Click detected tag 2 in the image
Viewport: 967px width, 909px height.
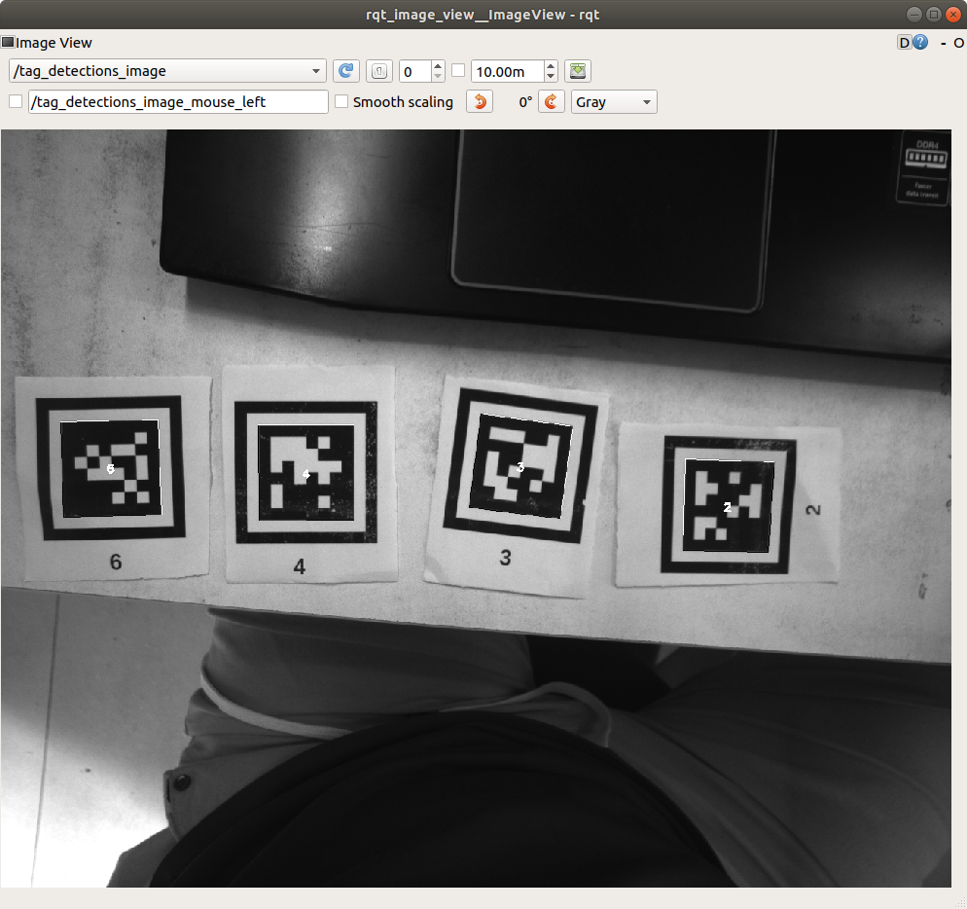coord(728,507)
